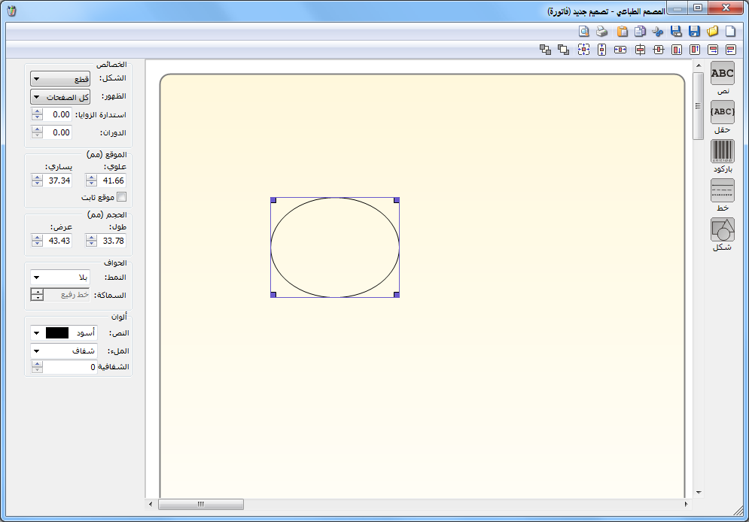Click the ellipse shape on the canvas
Screen dimensions: 749x522
335,247
